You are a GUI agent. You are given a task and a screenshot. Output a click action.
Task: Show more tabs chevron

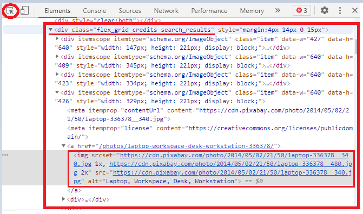[x=278, y=10]
